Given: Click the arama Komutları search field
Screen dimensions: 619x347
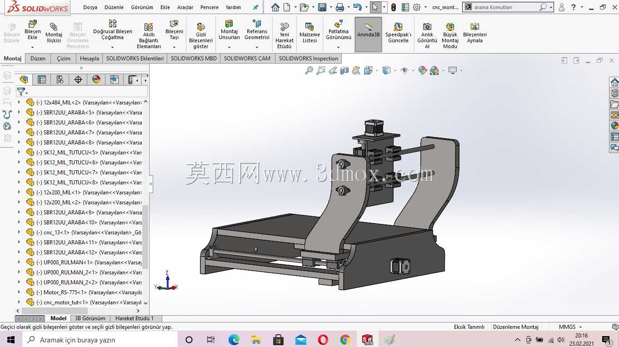Looking at the screenshot, I should tap(506, 7).
